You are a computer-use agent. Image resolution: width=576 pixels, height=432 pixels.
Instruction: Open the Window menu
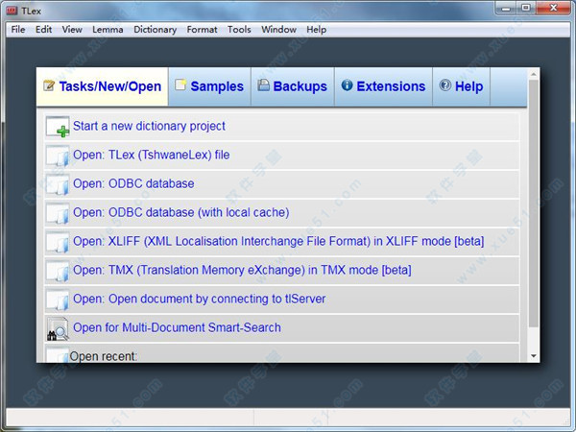pos(278,30)
